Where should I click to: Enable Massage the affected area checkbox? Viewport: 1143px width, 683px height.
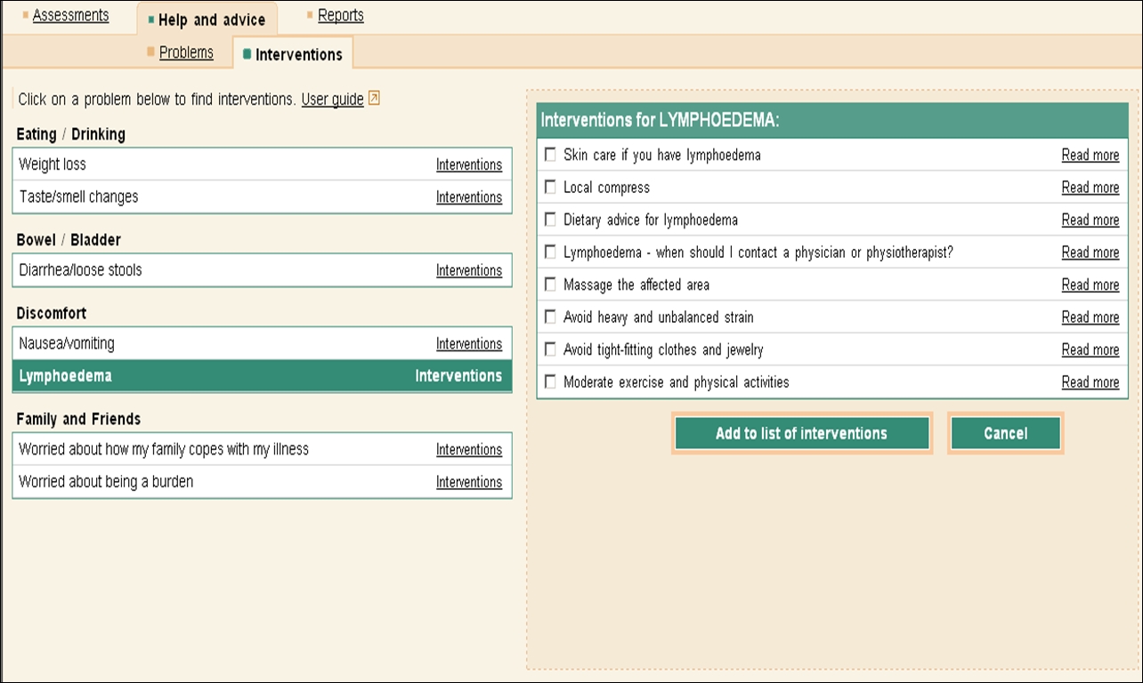coord(550,285)
